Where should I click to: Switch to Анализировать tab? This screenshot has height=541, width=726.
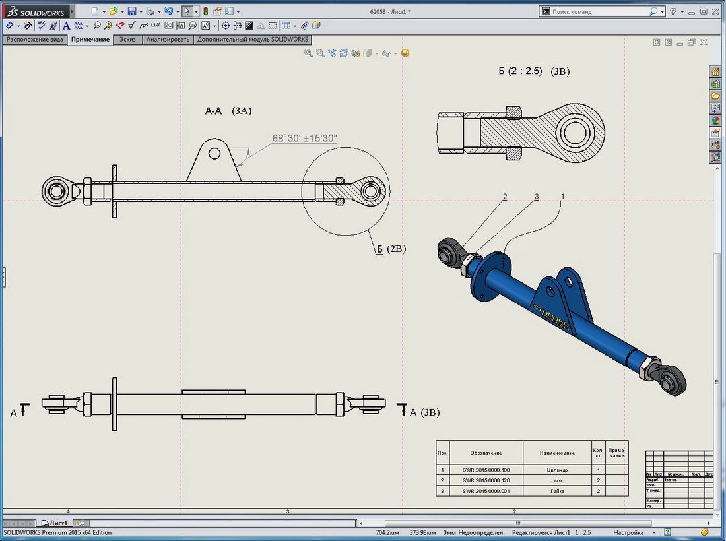pos(168,40)
